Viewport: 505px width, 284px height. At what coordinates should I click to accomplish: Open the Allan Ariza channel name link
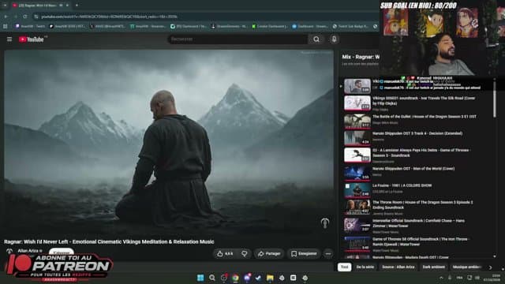tap(28, 251)
